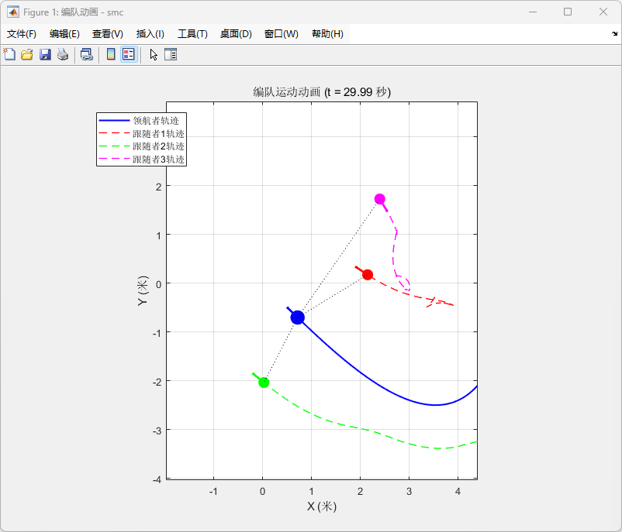Toggle the Insert Colorbar button
622x532 pixels.
[111, 54]
